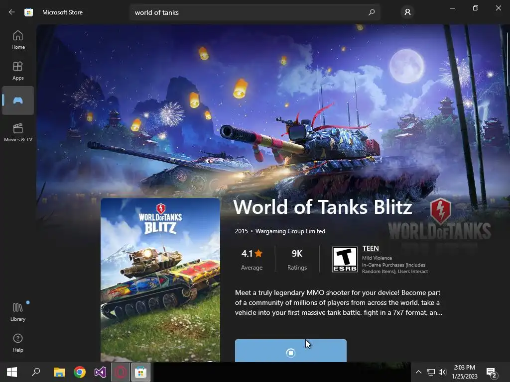Click the Microsoft Store logo icon

pyautogui.click(x=28, y=12)
